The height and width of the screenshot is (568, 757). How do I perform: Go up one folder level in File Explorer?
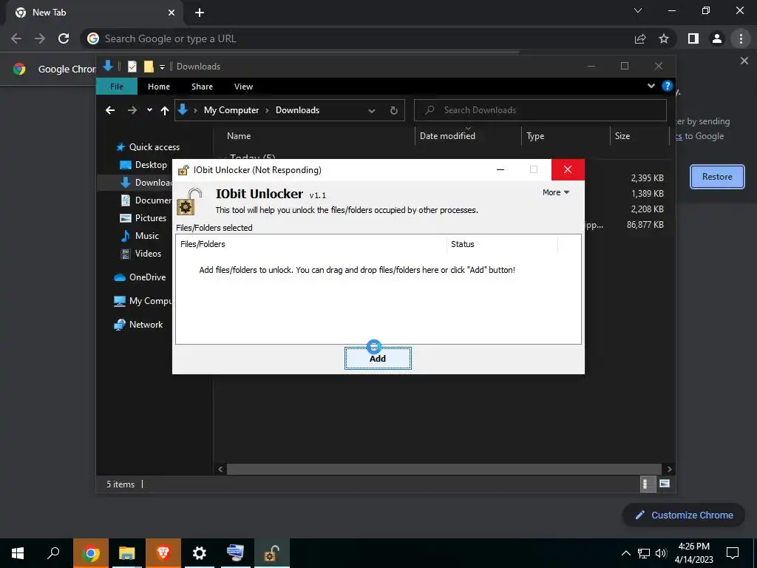(165, 111)
